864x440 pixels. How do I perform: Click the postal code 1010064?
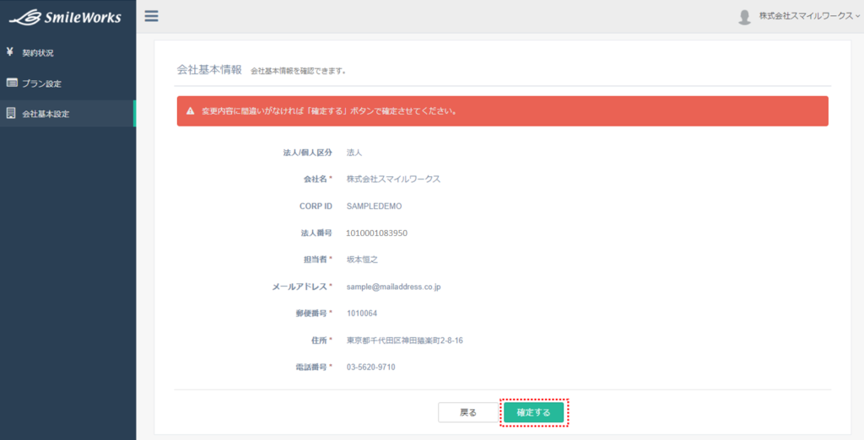(x=362, y=314)
